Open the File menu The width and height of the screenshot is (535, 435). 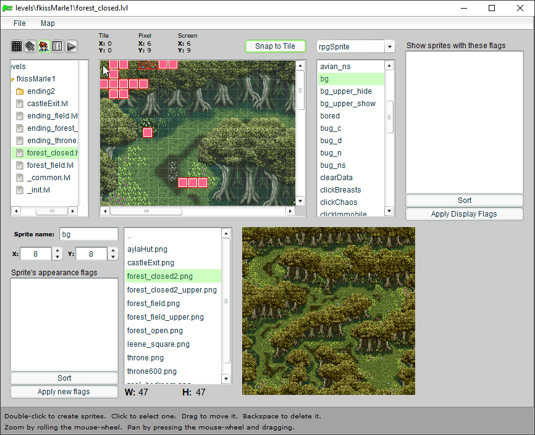point(20,23)
